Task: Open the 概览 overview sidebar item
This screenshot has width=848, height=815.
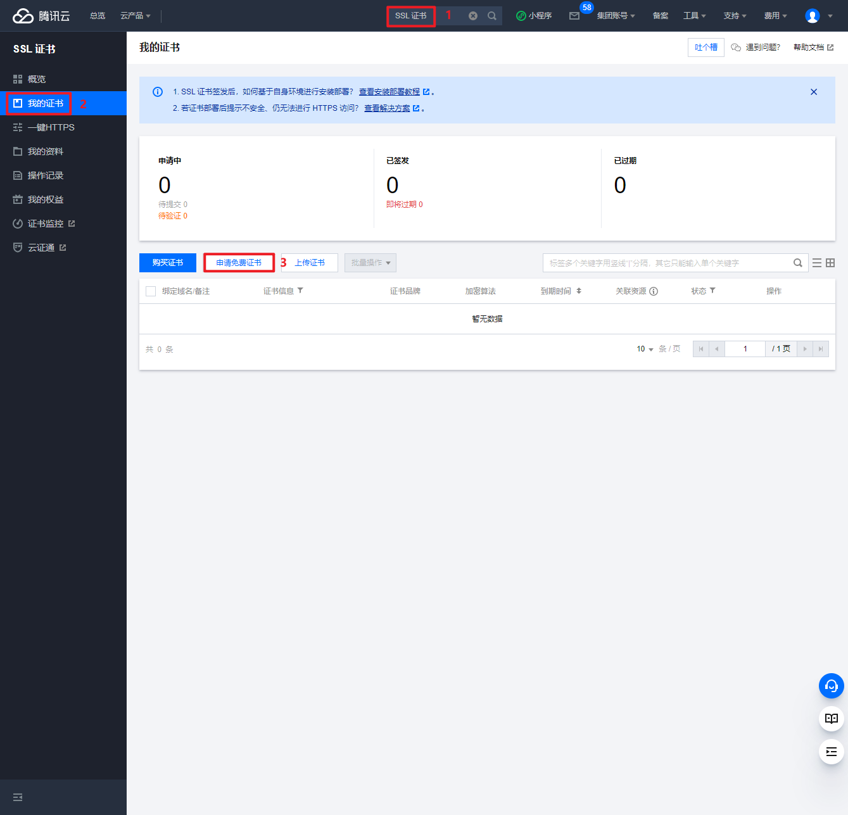Action: pos(63,79)
